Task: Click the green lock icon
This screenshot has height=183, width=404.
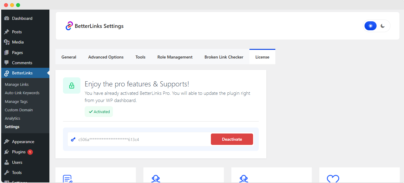Action: coord(72,86)
